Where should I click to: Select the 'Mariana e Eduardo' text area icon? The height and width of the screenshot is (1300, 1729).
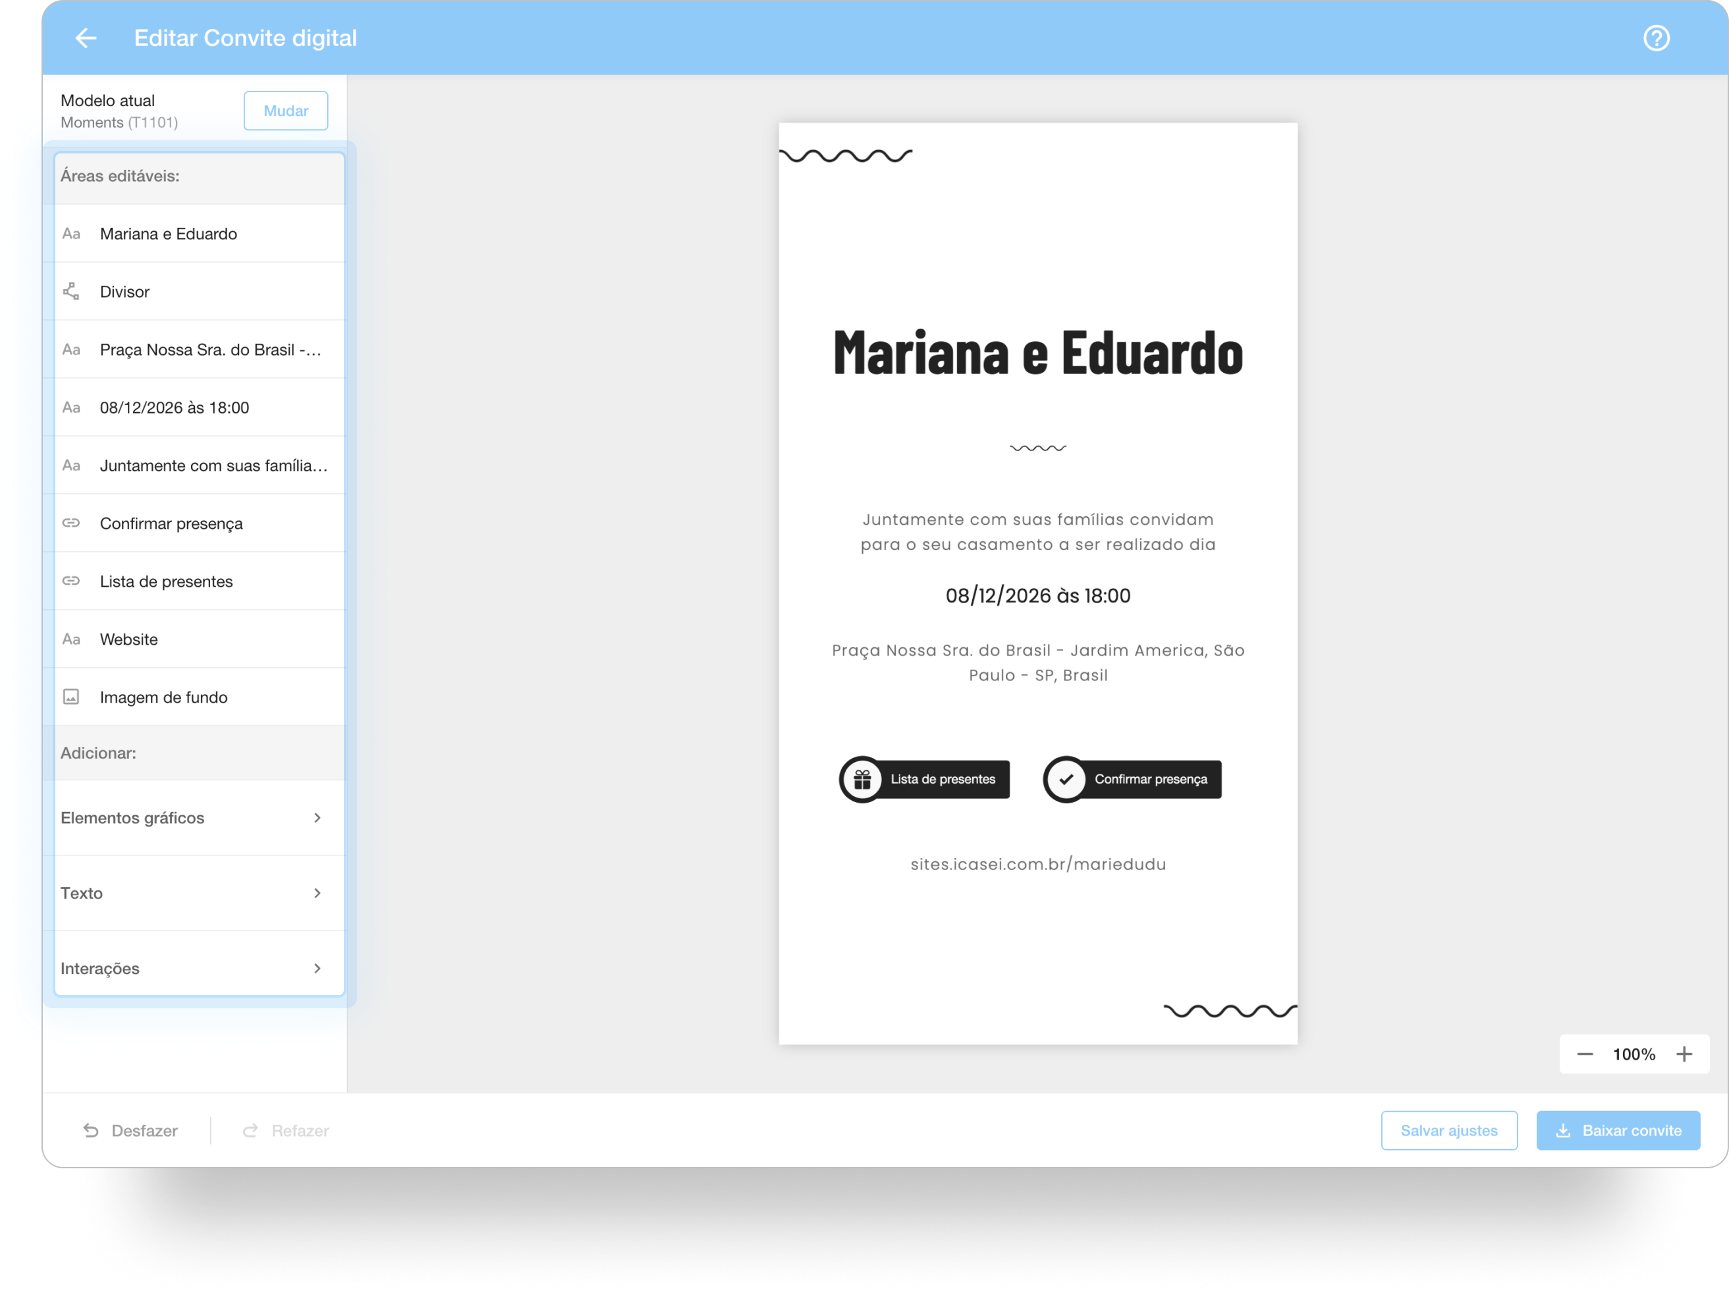(x=71, y=233)
